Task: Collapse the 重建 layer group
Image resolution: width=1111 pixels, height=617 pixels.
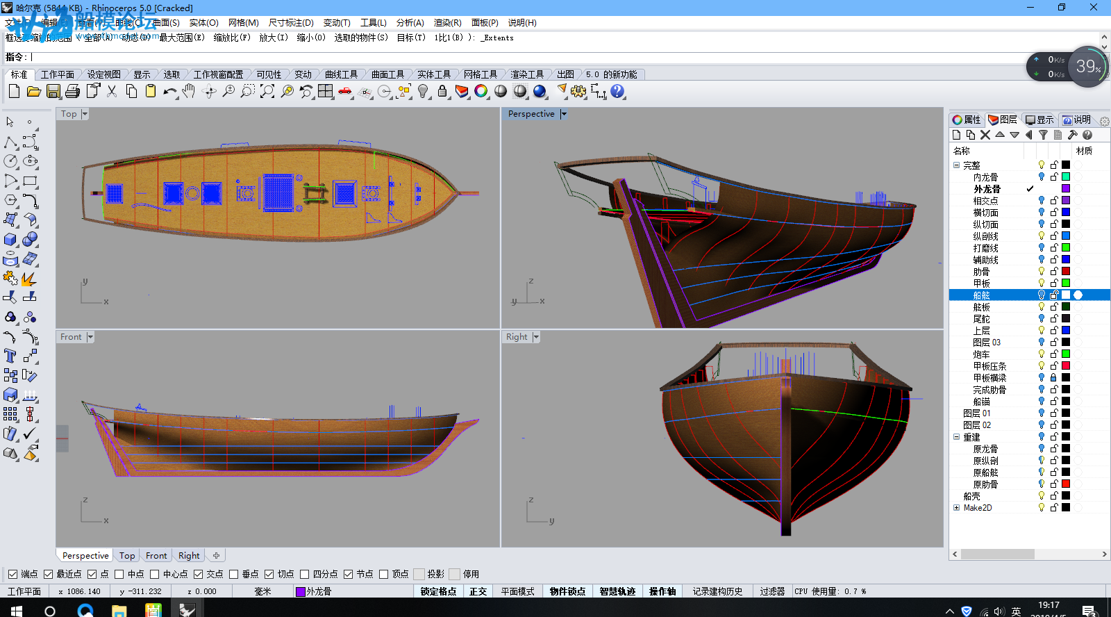Action: point(956,437)
